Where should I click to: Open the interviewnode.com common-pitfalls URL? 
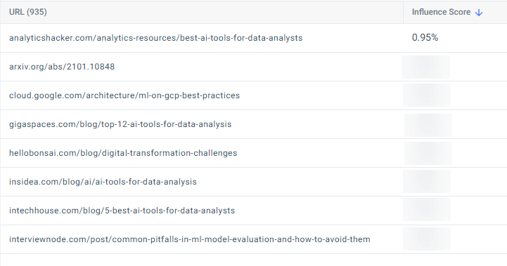pyautogui.click(x=190, y=239)
